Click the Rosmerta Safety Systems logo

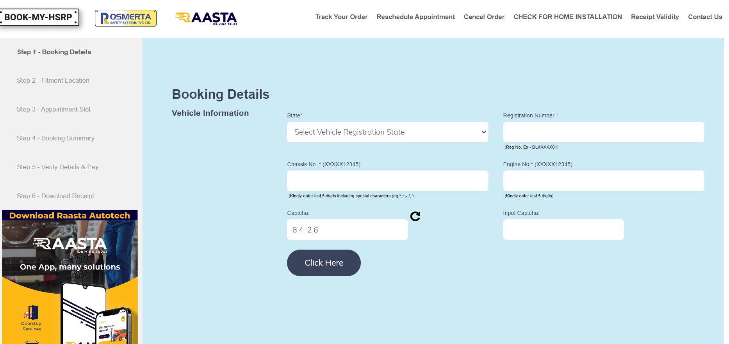pyautogui.click(x=125, y=18)
